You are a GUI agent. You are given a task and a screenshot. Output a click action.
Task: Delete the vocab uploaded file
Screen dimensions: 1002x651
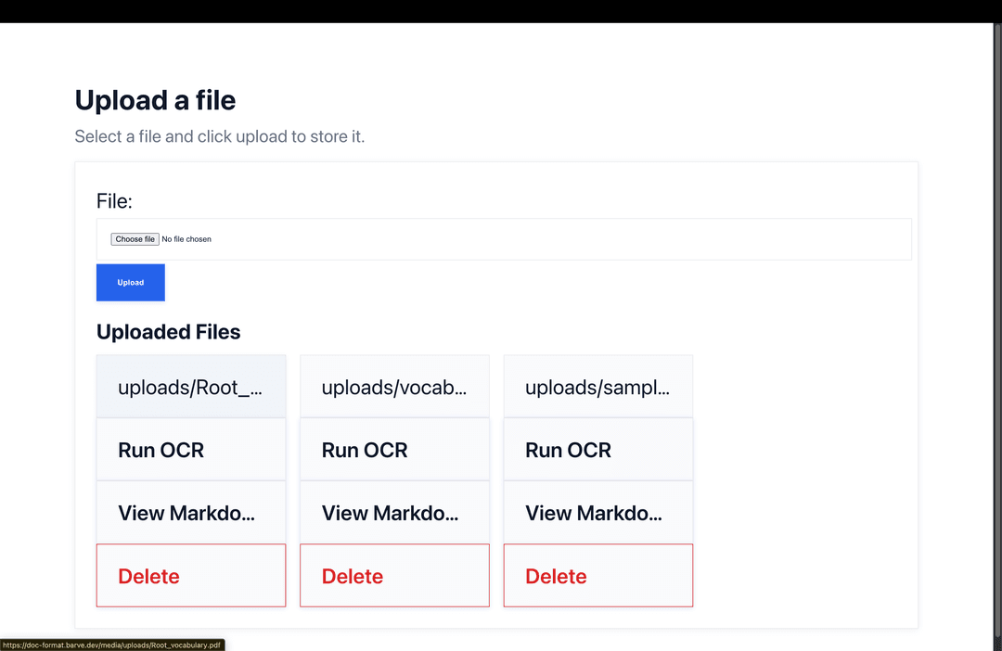click(393, 576)
